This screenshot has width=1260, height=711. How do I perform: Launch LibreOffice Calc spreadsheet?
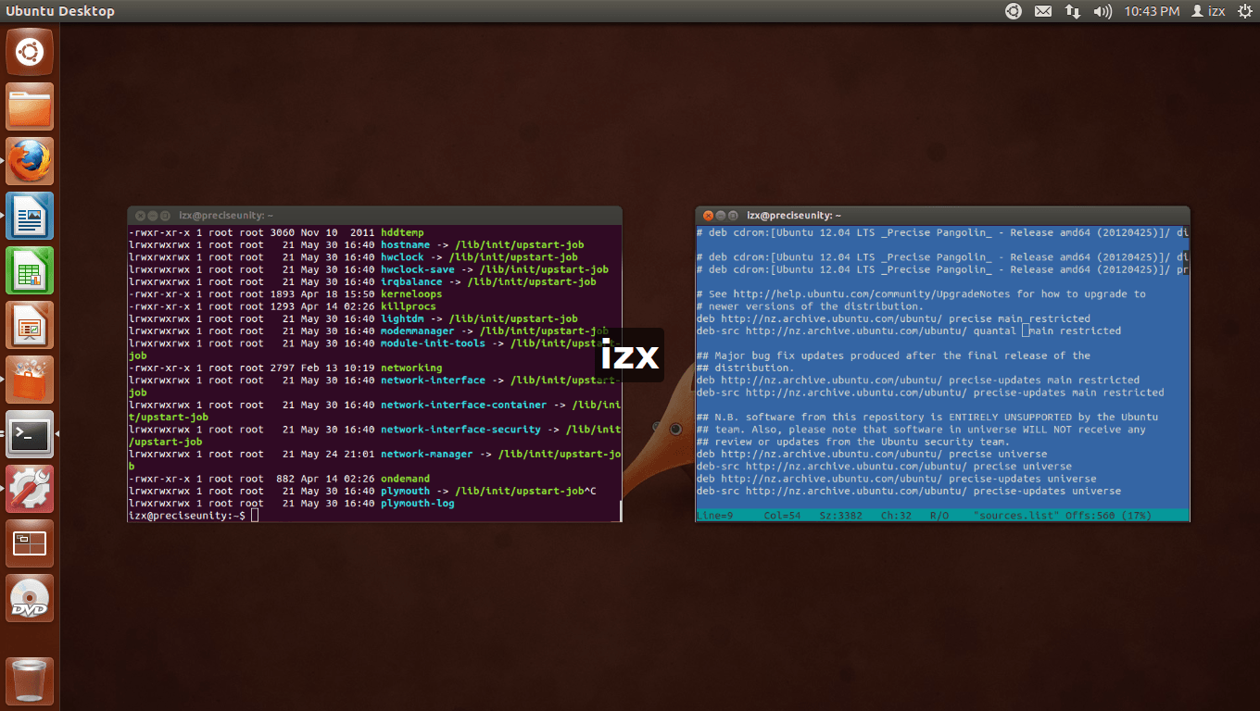[x=30, y=270]
